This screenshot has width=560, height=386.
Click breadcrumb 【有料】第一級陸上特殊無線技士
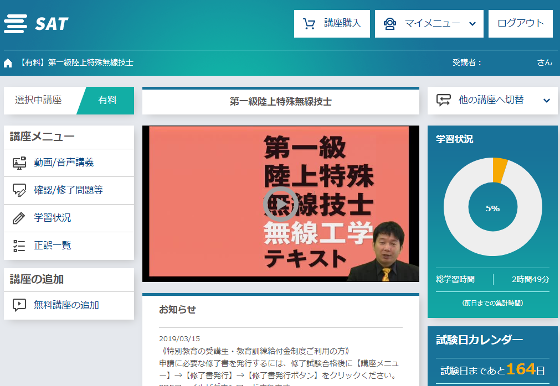75,62
